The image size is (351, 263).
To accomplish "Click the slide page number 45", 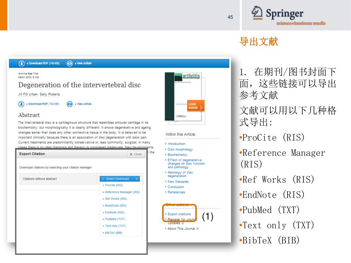I will [230, 17].
